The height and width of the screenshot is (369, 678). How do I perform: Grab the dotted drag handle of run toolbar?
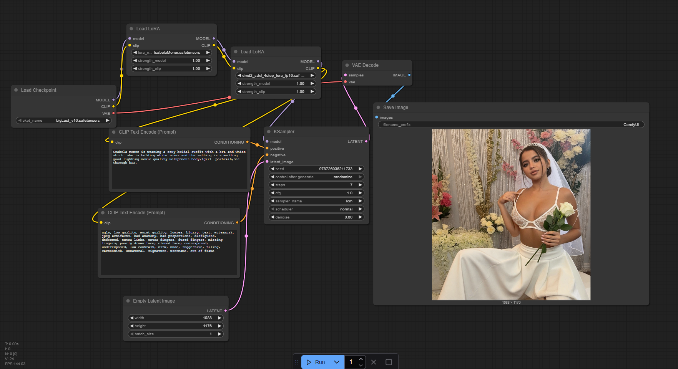tap(297, 362)
